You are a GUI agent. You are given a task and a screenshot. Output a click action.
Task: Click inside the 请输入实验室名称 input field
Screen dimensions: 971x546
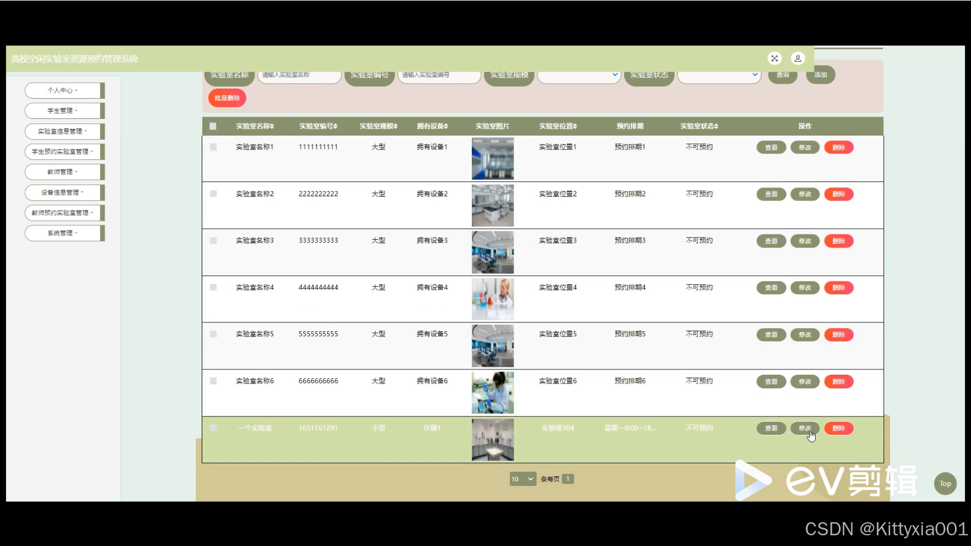pos(299,76)
